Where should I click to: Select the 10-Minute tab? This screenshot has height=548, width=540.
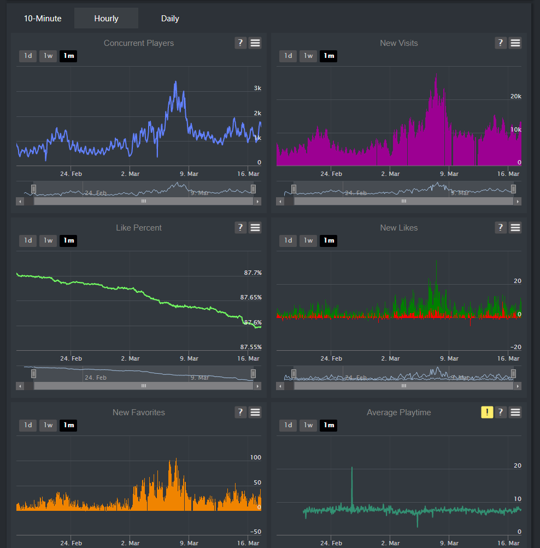[x=43, y=18]
